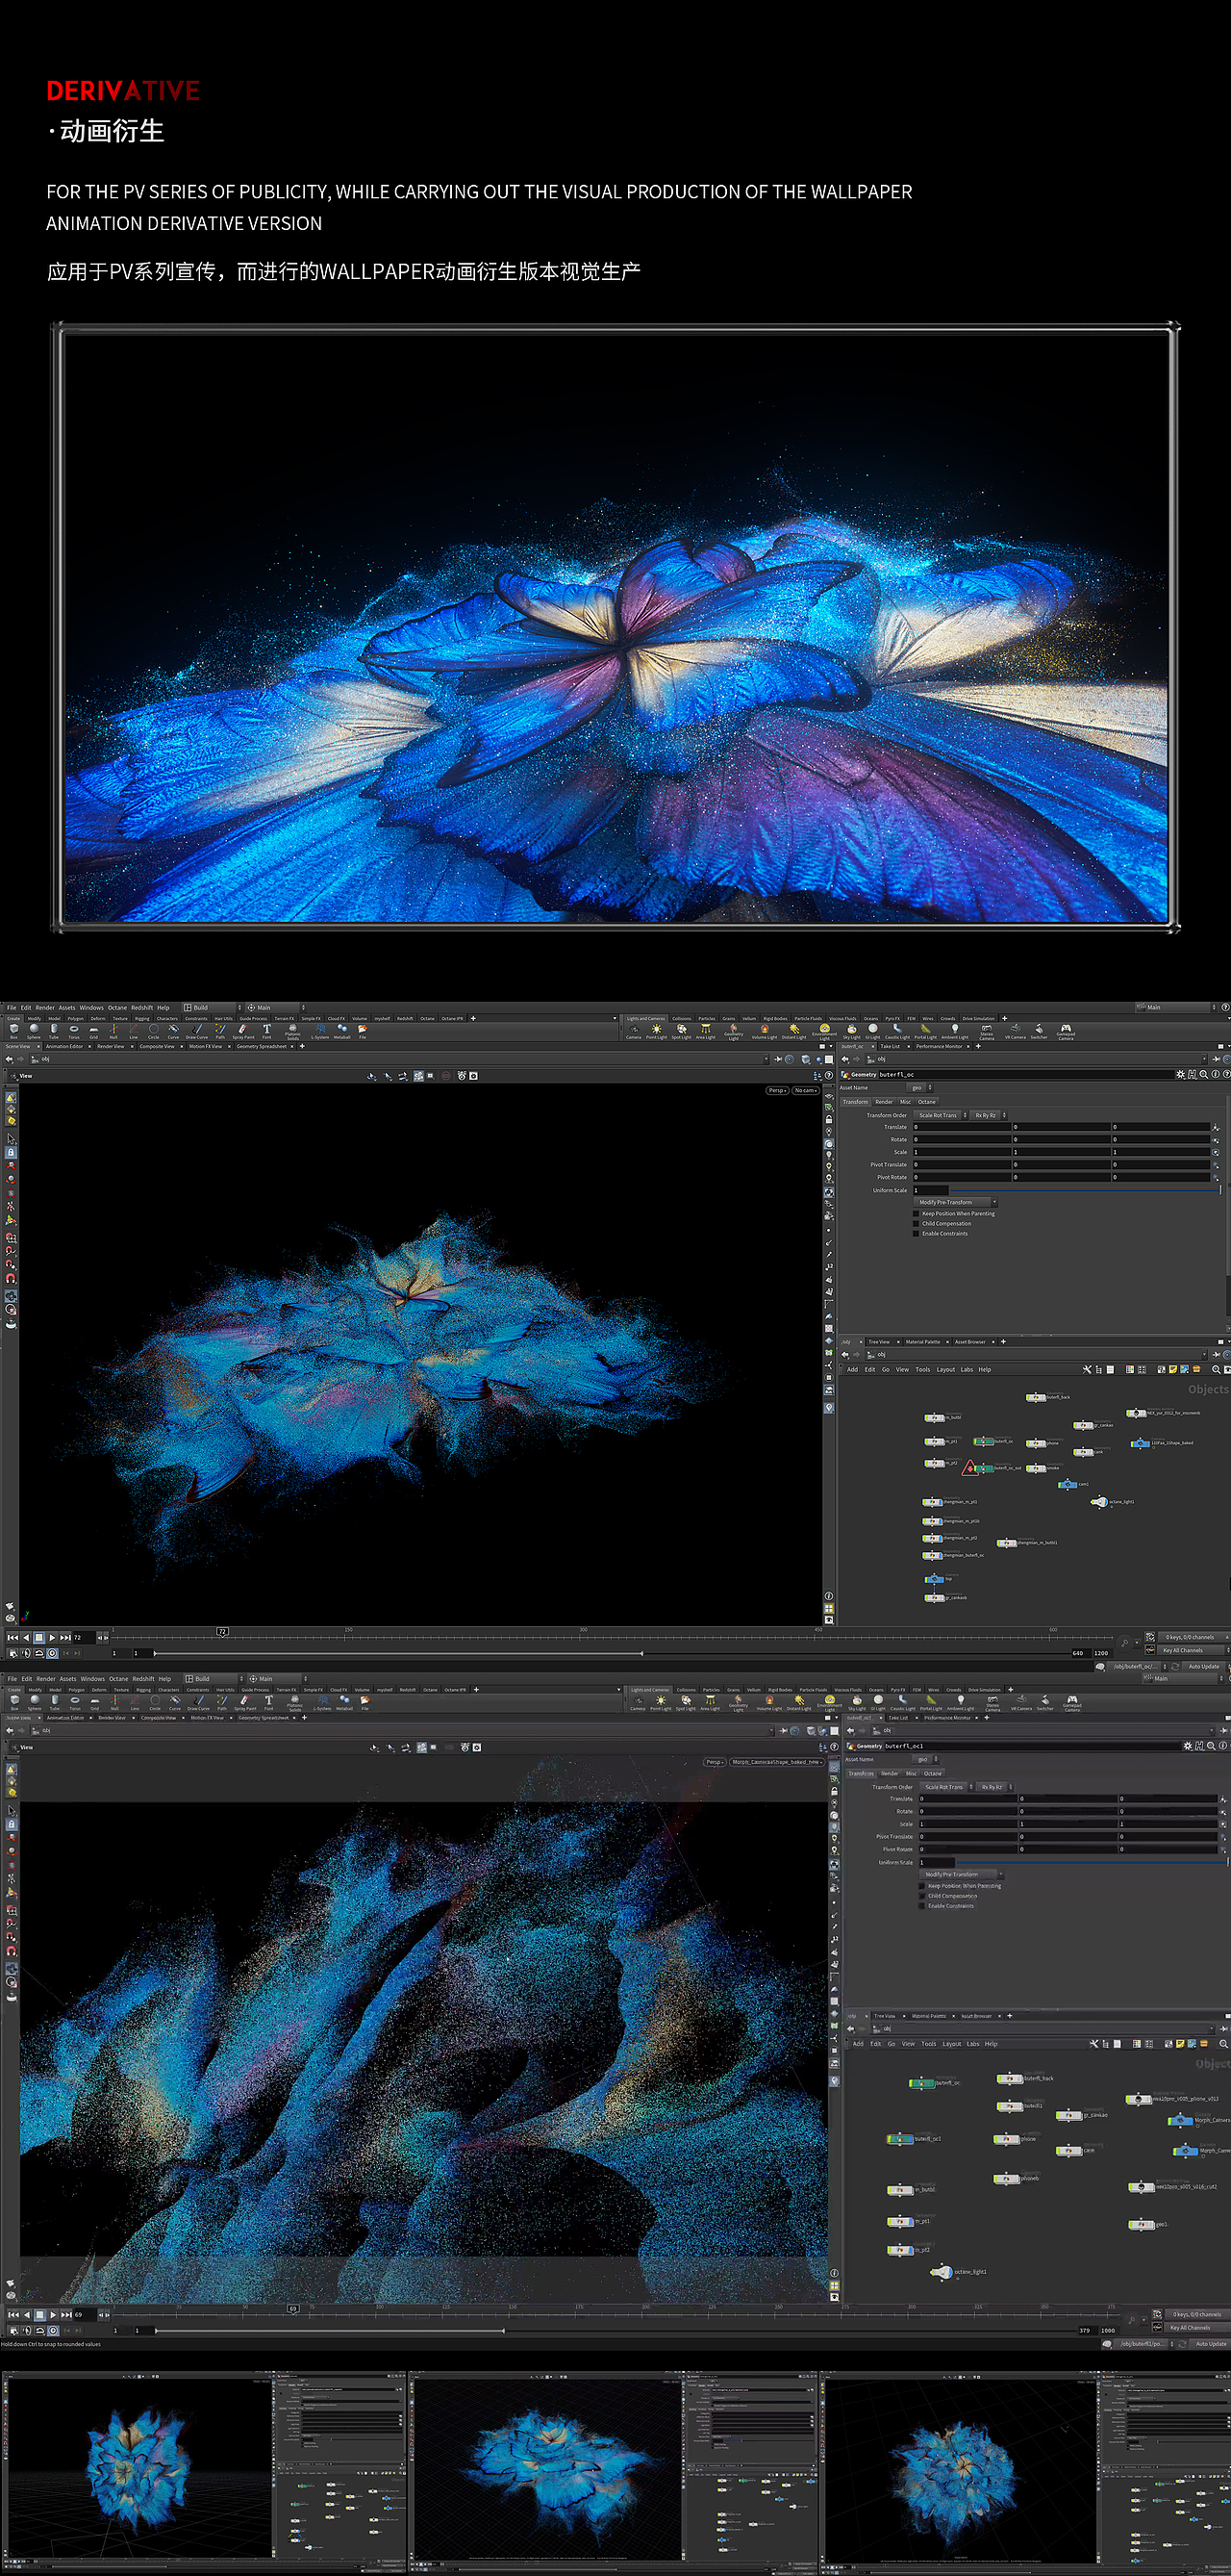This screenshot has height=2576, width=1231.
Task: Select the Null tool in the upper Houdini shelf
Action: pos(113,1030)
